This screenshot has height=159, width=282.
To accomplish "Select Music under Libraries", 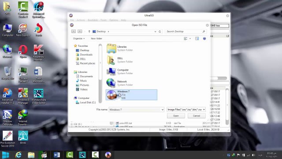I will tap(82, 80).
